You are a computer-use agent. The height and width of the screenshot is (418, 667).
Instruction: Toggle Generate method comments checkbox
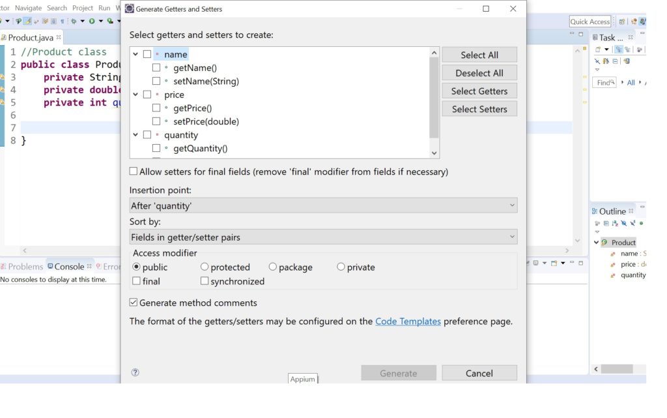134,302
